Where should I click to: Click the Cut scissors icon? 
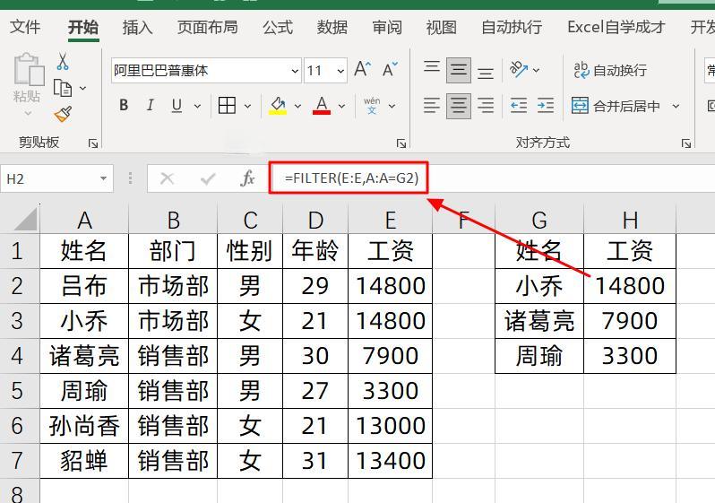(63, 62)
